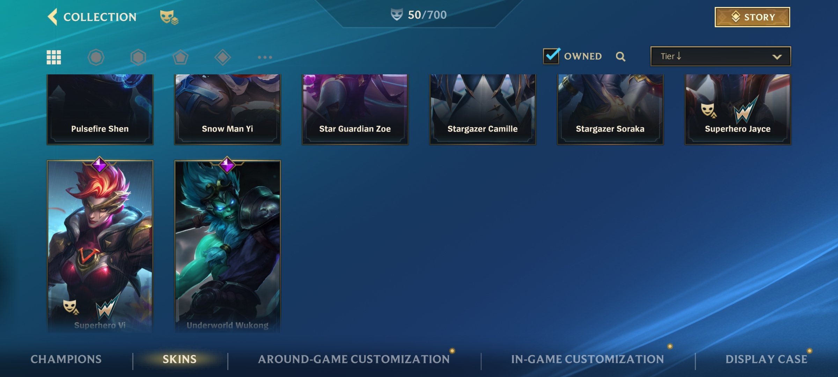Show more tier filters via ellipsis
Image resolution: width=838 pixels, height=377 pixels.
pyautogui.click(x=265, y=57)
